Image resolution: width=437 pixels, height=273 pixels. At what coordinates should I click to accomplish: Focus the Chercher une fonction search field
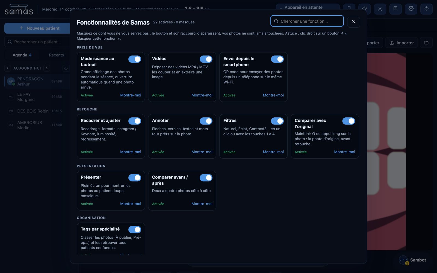[307, 21]
